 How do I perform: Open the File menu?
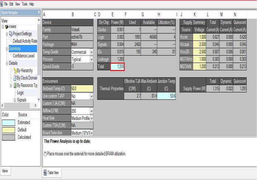tap(6, 4)
